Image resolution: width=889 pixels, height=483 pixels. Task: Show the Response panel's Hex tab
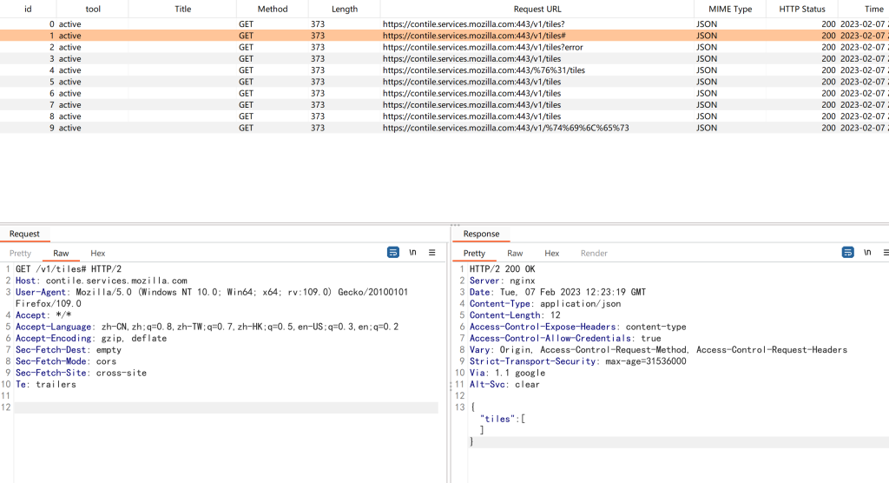551,254
